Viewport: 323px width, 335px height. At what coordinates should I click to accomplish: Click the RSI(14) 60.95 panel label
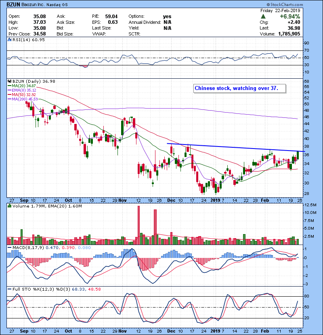[x=29, y=40]
